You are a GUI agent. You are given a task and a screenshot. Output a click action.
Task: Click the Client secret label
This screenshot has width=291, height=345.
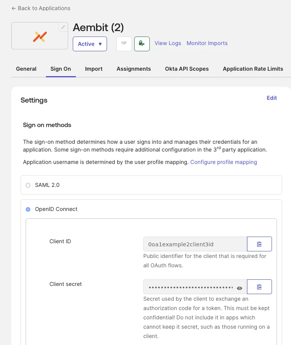point(66,284)
